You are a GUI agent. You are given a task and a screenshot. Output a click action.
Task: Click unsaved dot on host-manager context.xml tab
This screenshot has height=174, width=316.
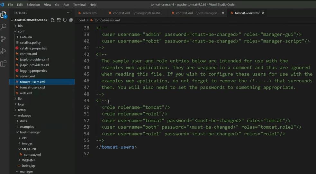(223, 13)
